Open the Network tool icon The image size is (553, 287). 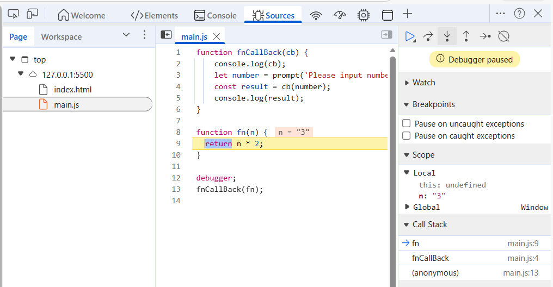coord(316,15)
